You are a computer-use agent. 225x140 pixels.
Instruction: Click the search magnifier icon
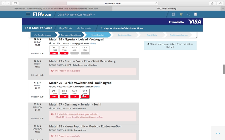(x=188, y=14)
